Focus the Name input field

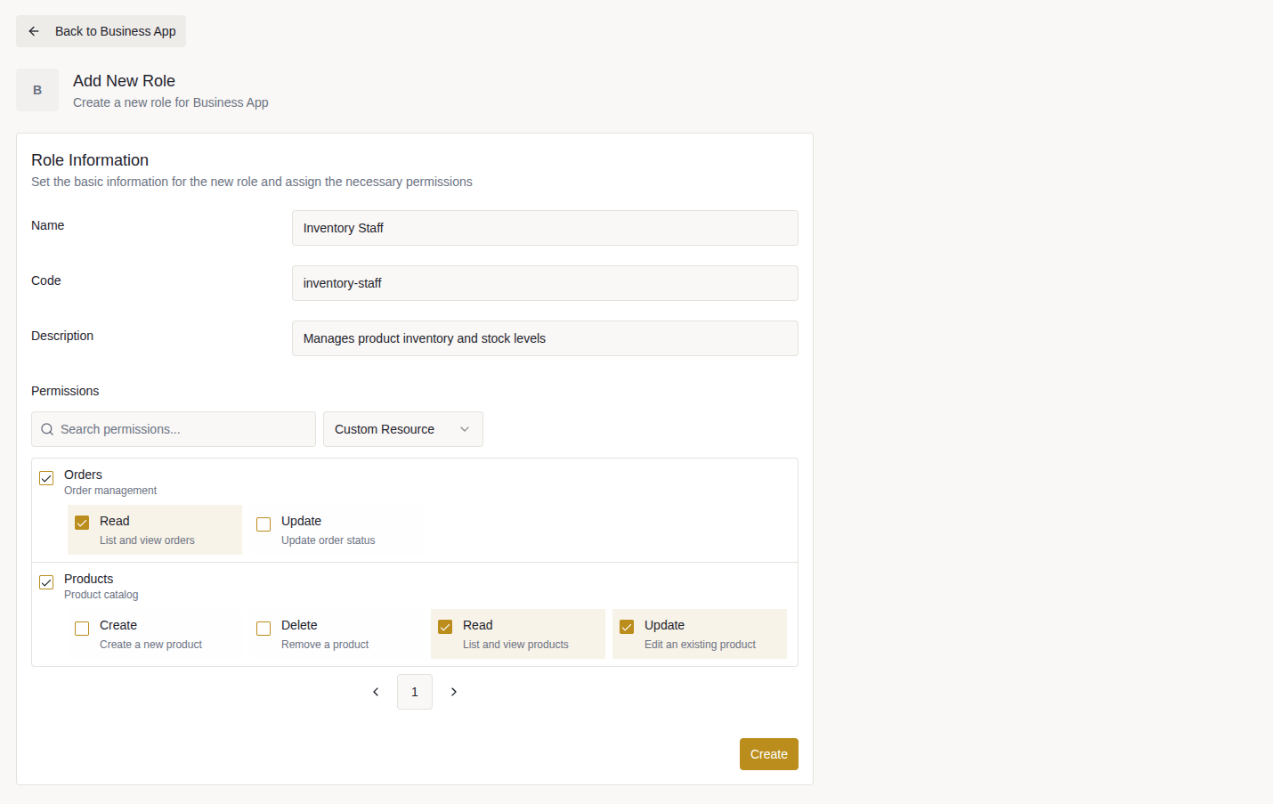[545, 228]
